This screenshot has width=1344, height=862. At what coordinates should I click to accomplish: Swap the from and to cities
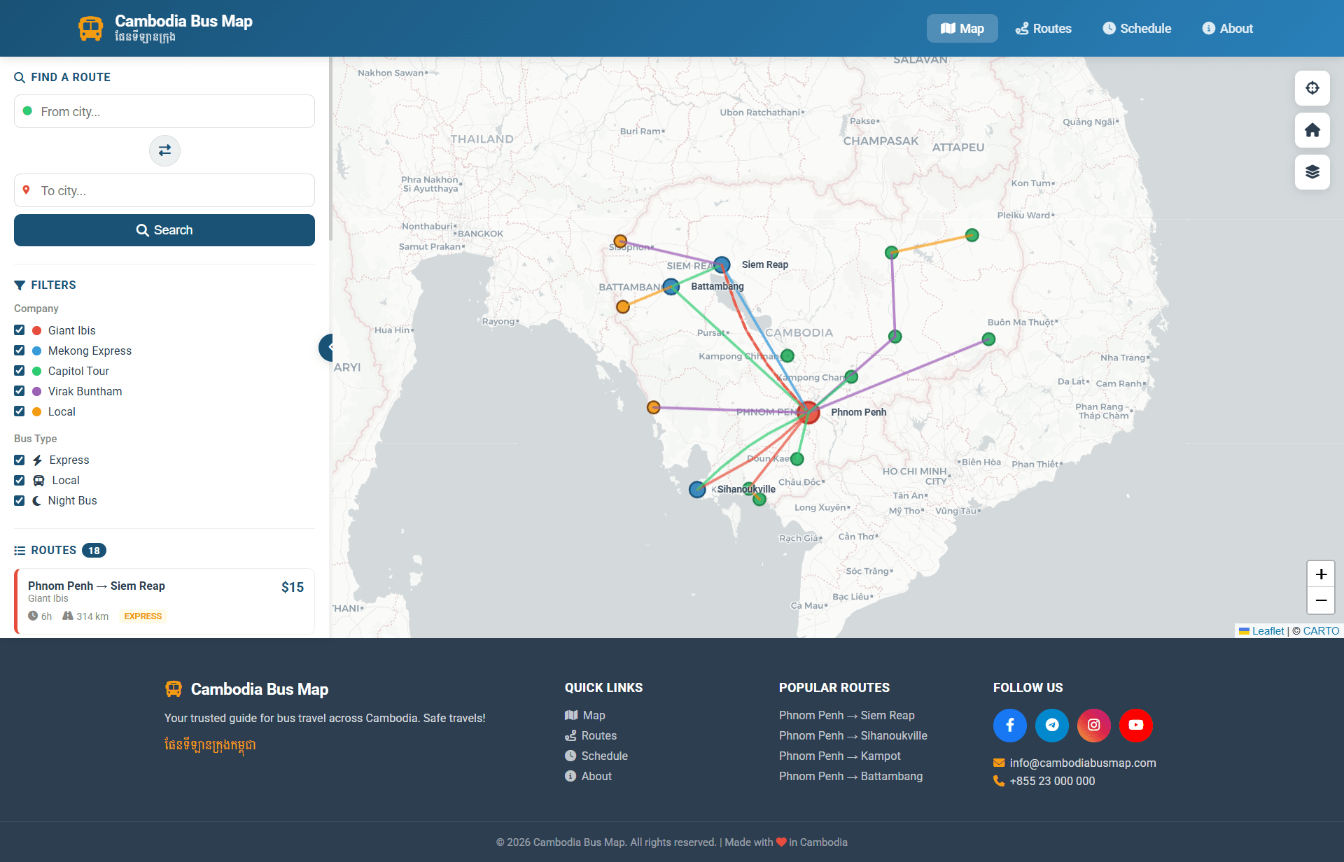[x=164, y=150]
